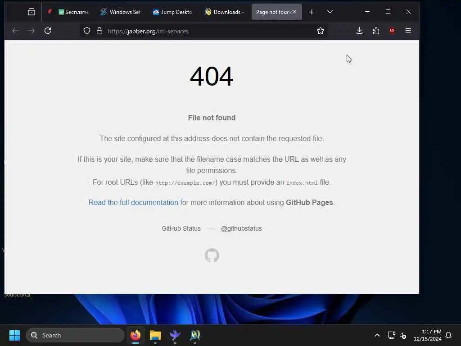Viewport: 461px width, 346px height.
Task: Open Firefox application hamburger menu
Action: pyautogui.click(x=408, y=31)
